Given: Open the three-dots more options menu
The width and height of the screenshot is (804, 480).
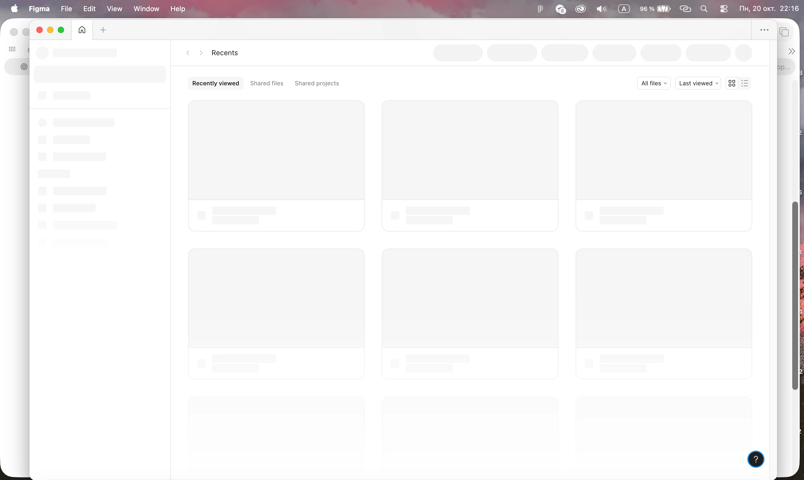Looking at the screenshot, I should click(764, 30).
